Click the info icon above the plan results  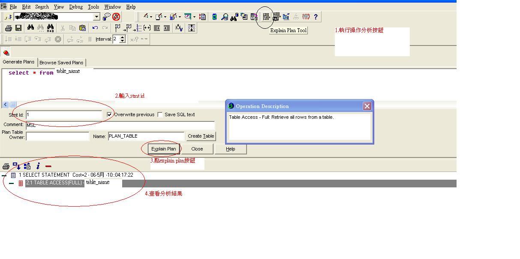click(38, 166)
